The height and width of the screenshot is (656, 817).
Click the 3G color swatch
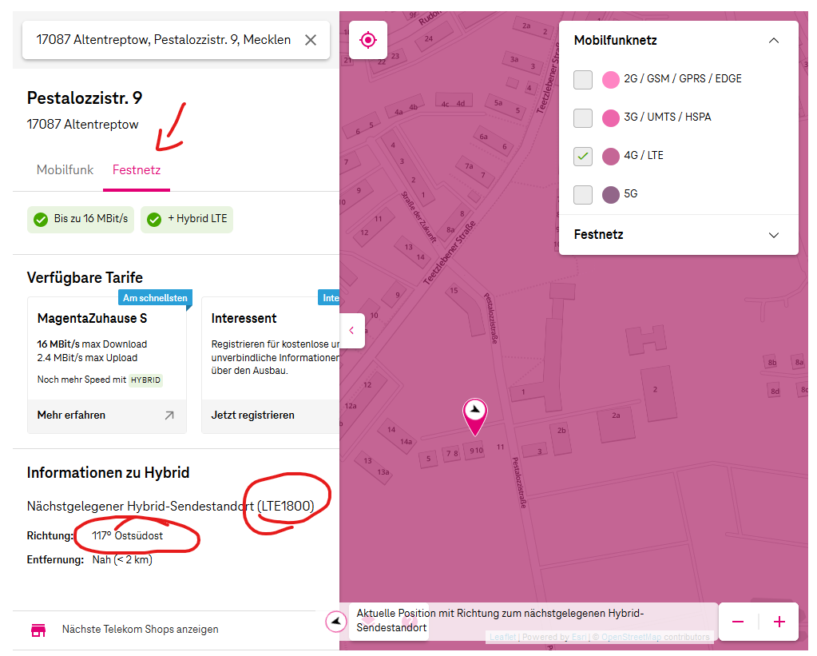(611, 117)
